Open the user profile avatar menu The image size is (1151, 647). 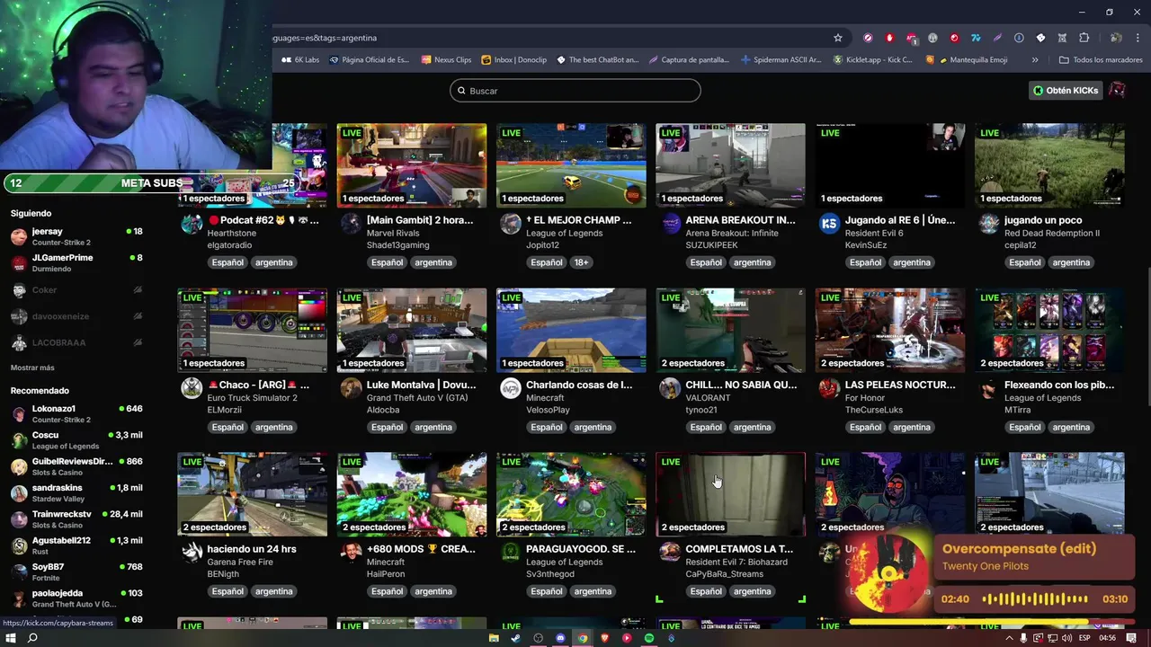tap(1117, 91)
